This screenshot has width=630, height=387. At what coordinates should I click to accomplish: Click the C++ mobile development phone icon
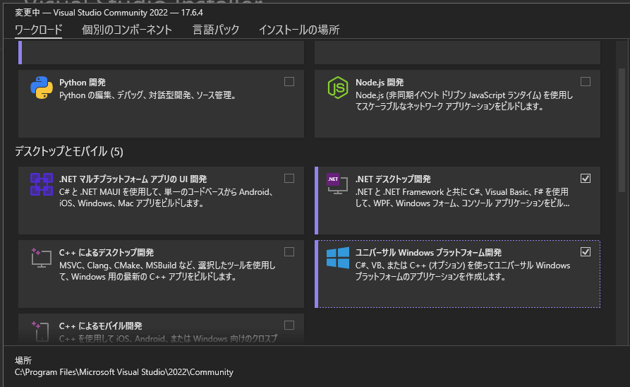tap(40, 331)
